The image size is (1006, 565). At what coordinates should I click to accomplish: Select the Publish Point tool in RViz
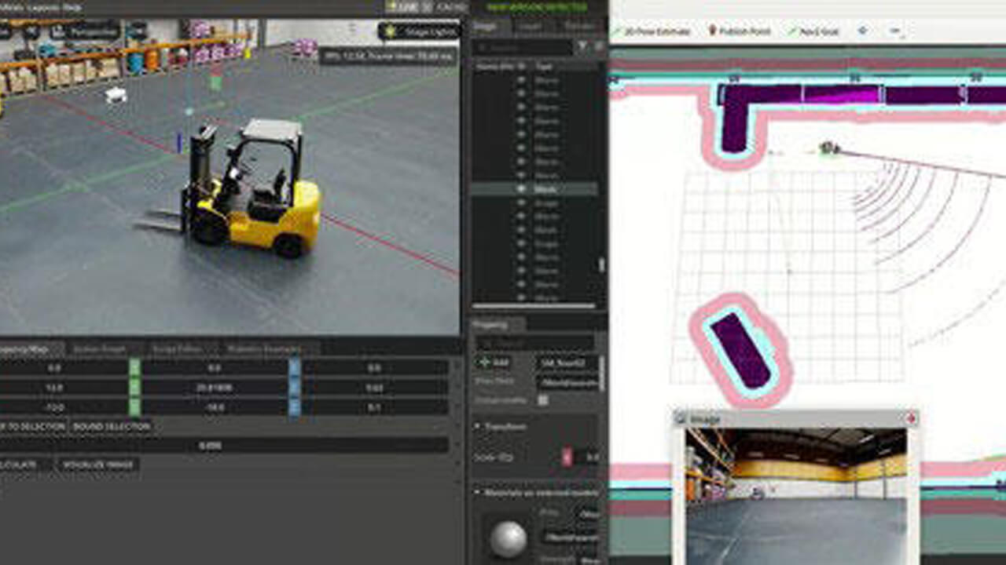coord(740,31)
